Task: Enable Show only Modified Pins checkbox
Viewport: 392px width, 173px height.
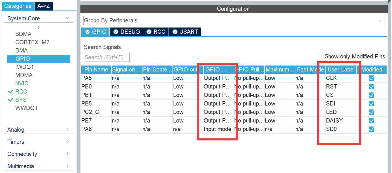Action: point(320,56)
